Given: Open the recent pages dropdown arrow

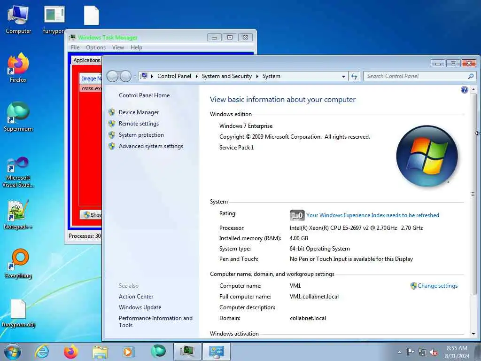Looking at the screenshot, I should pos(134,76).
